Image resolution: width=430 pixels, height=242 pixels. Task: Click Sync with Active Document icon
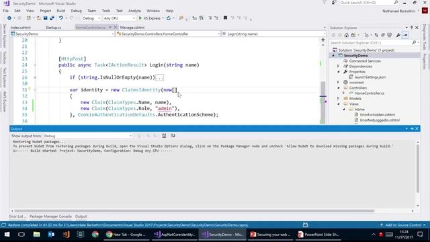tap(376, 35)
